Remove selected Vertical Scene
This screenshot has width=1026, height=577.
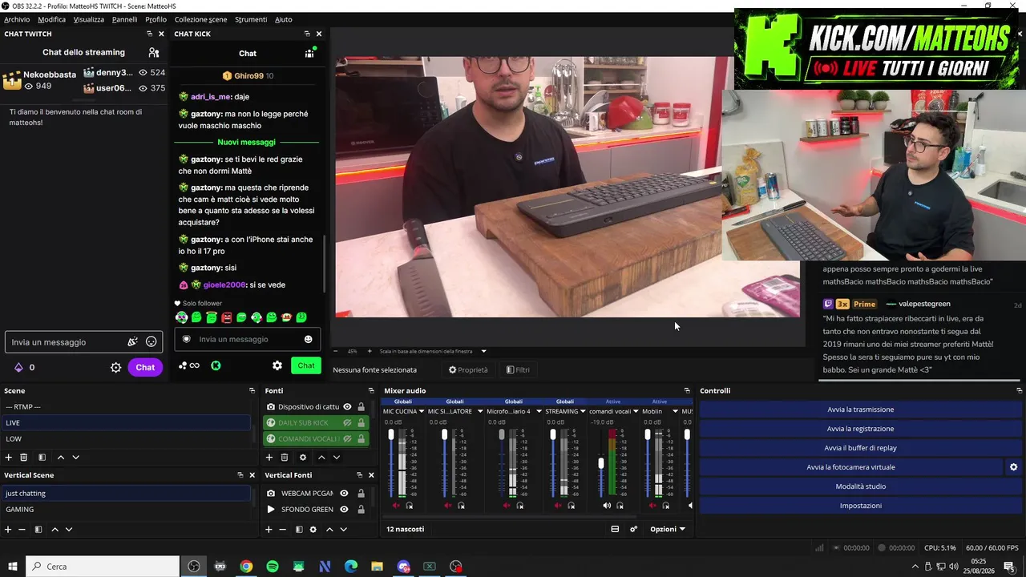tap(22, 529)
